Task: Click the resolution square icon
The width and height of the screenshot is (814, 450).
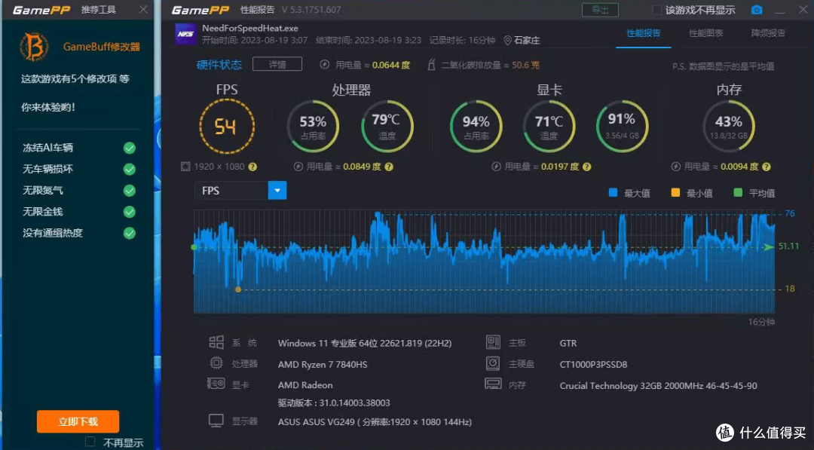Action: click(x=185, y=167)
